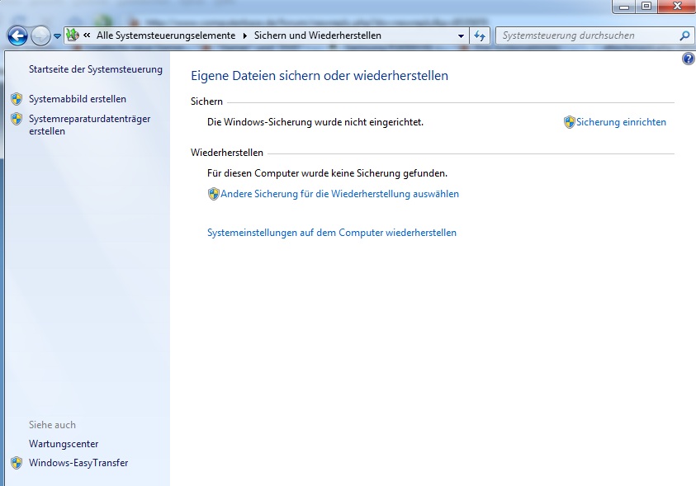Click the Wiederherstellen section label

227,153
